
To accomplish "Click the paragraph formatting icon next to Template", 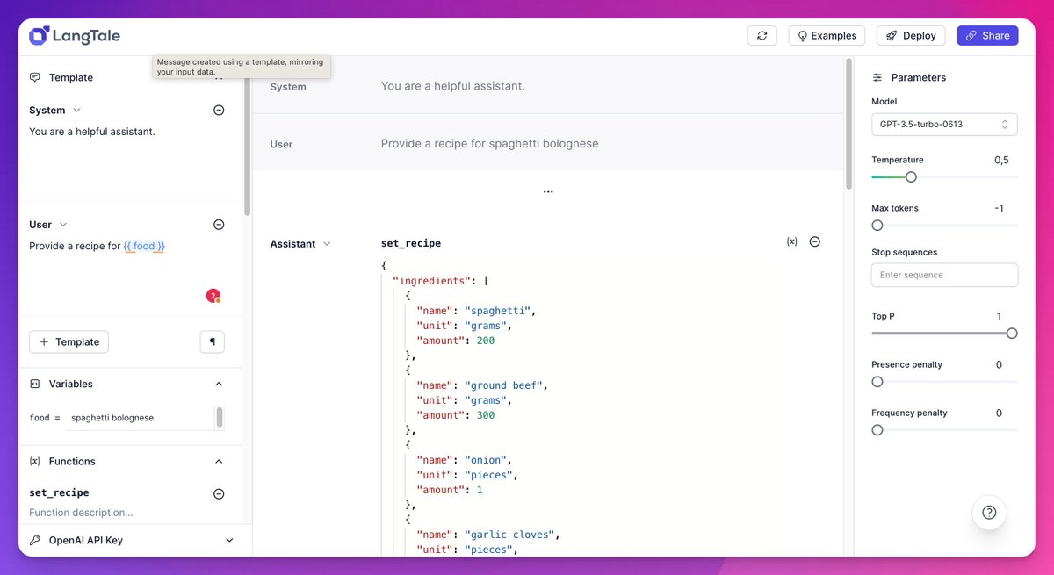I will click(212, 341).
